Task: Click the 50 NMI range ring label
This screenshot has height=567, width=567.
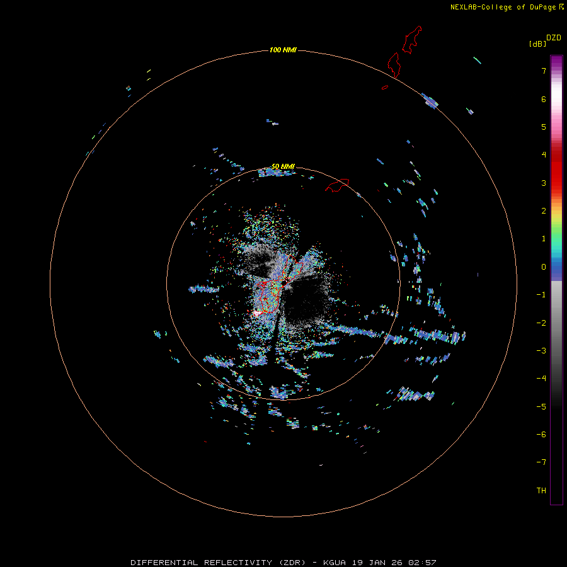Action: pos(283,166)
